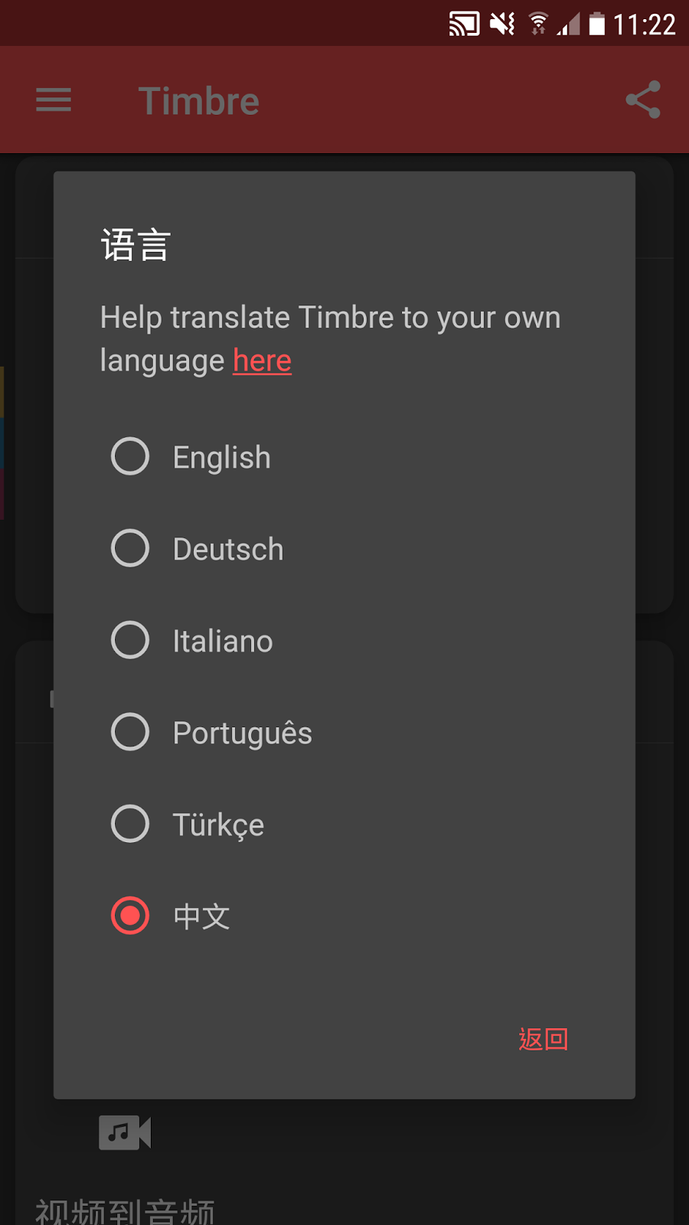This screenshot has height=1225, width=689.
Task: Open the 'here' translation link
Action: coord(262,361)
